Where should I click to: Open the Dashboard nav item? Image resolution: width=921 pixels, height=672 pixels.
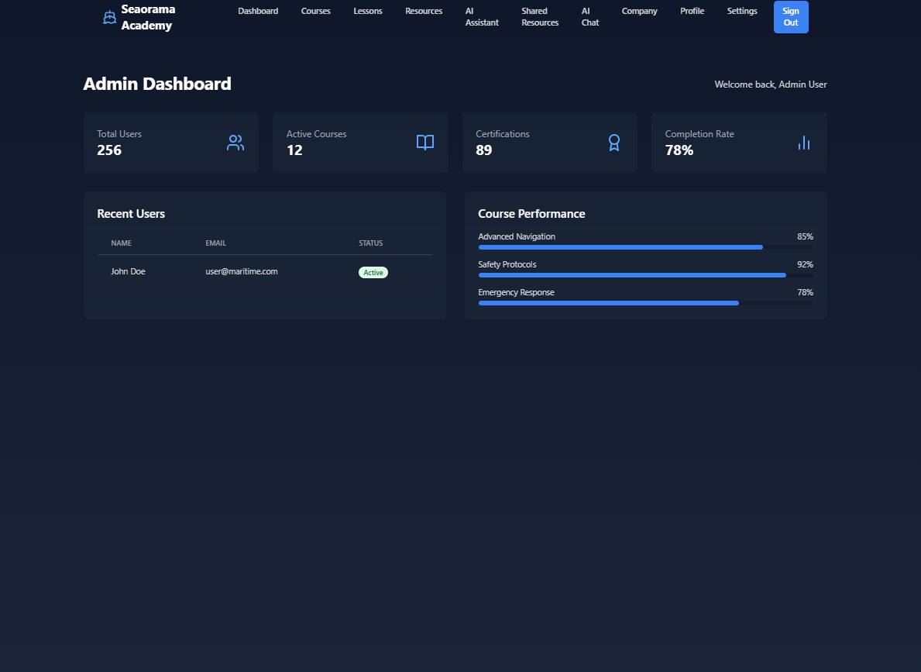coord(258,11)
